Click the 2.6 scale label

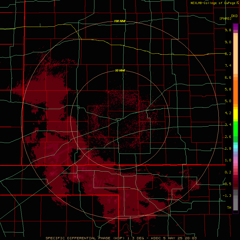pos(228,137)
